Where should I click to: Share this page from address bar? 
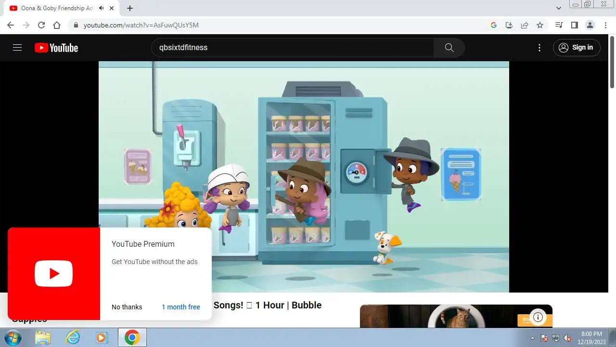click(x=525, y=25)
